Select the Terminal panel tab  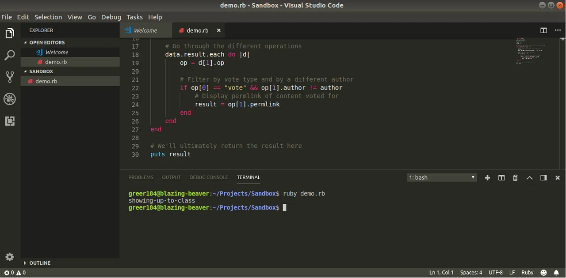[x=249, y=177]
